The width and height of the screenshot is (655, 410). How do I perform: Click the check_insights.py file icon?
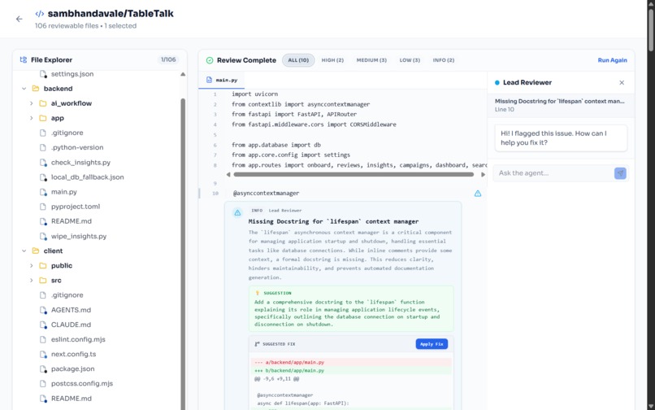pos(42,163)
